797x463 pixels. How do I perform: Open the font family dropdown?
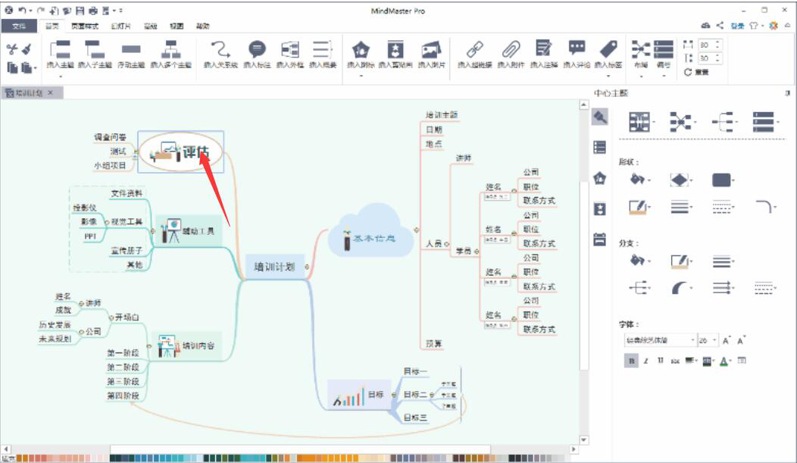coord(692,340)
